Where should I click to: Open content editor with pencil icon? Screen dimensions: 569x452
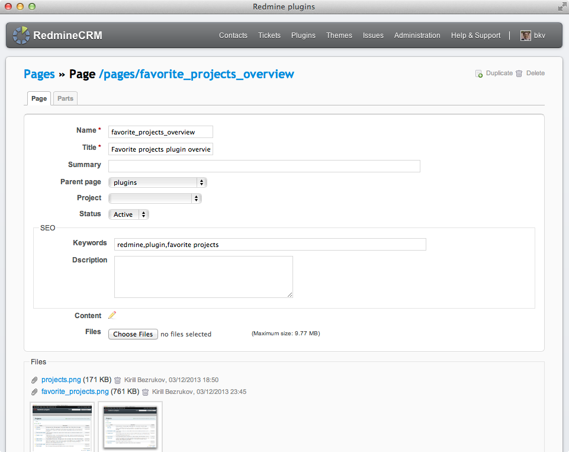pyautogui.click(x=112, y=316)
